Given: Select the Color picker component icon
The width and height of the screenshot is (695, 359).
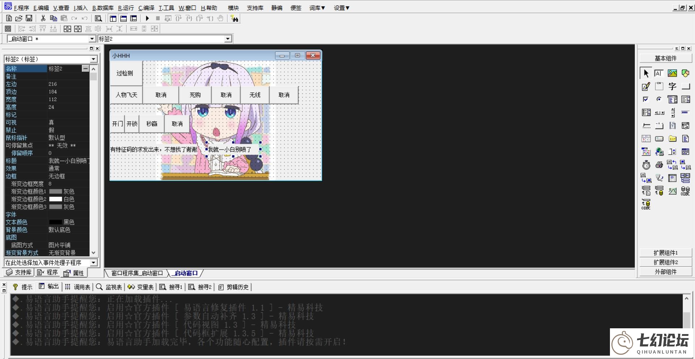Looking at the screenshot, I should coord(646,152).
